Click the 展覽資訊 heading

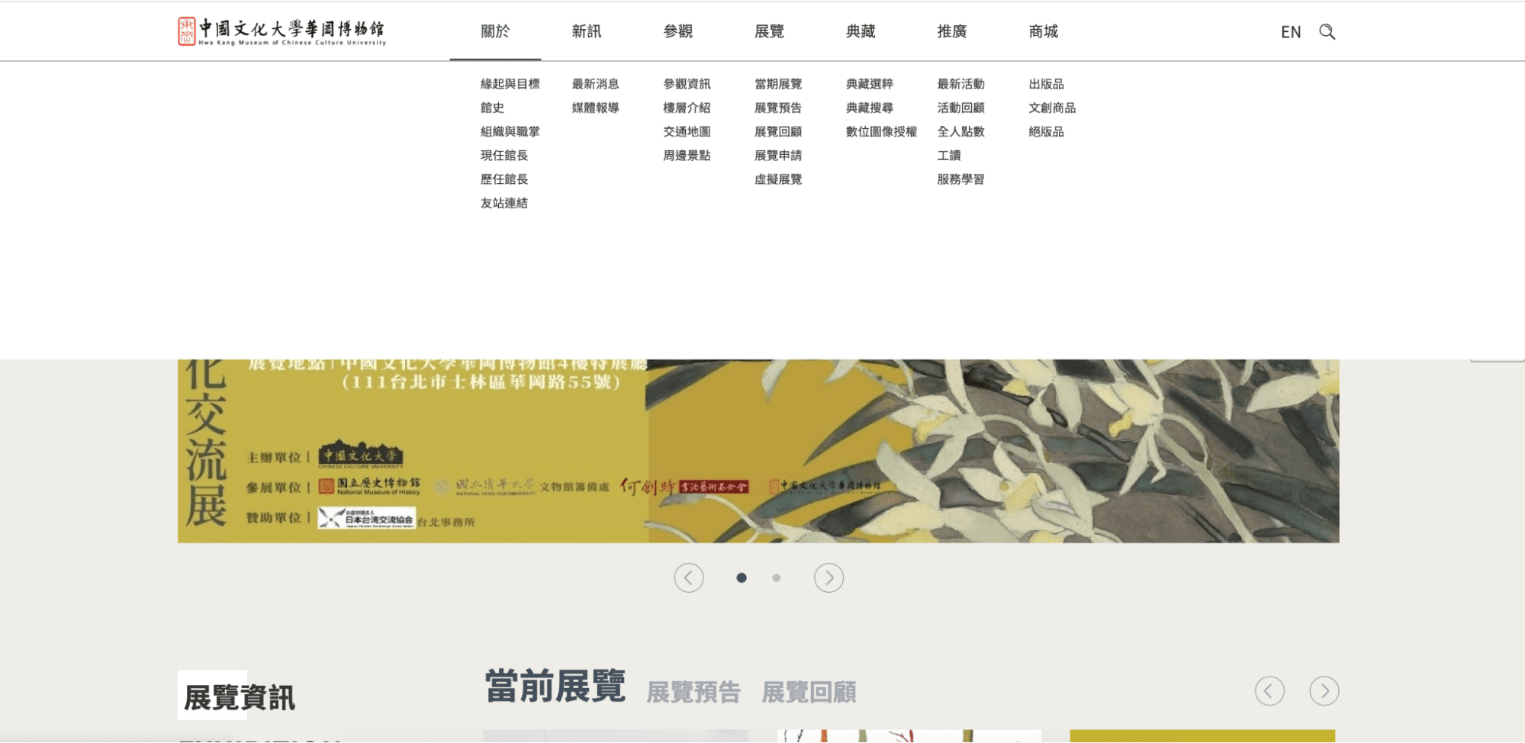[x=239, y=696]
